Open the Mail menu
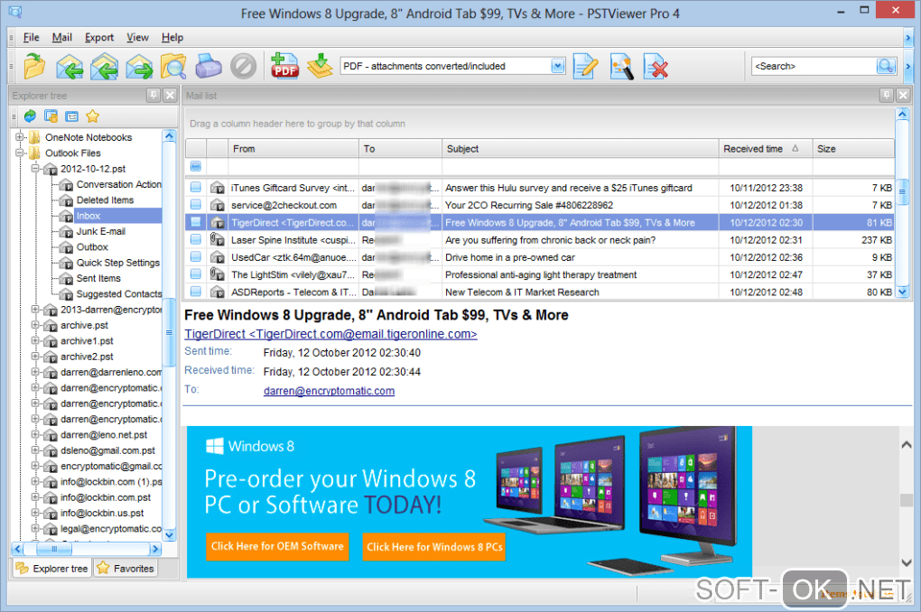Screen dimensions: 921x612 tap(61, 37)
